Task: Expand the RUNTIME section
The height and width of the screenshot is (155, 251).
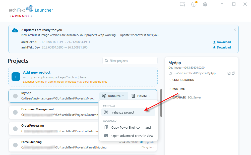Action: (x=177, y=89)
